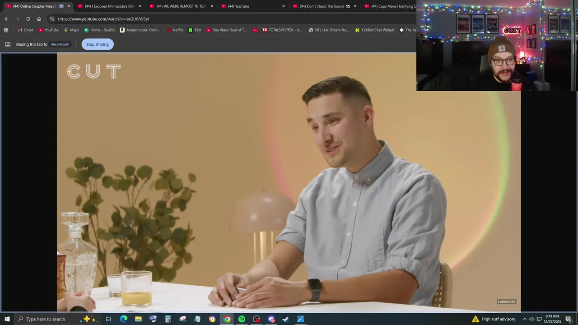Launch Microsoft Edge from taskbar
Image resolution: width=578 pixels, height=325 pixels.
point(123,319)
